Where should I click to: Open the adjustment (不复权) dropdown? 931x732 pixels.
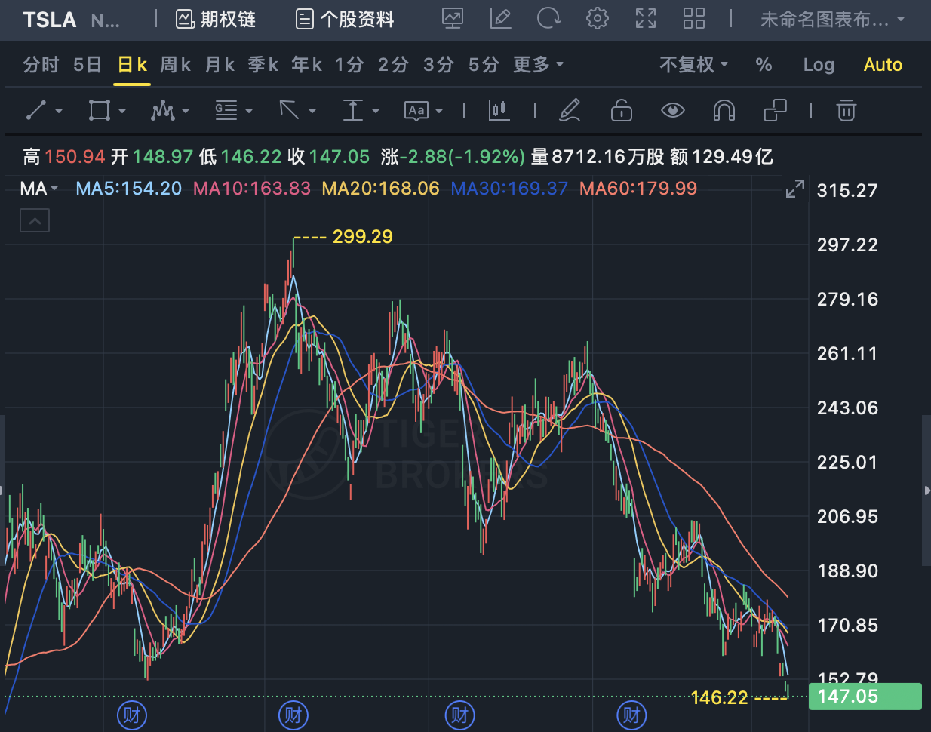tap(694, 65)
